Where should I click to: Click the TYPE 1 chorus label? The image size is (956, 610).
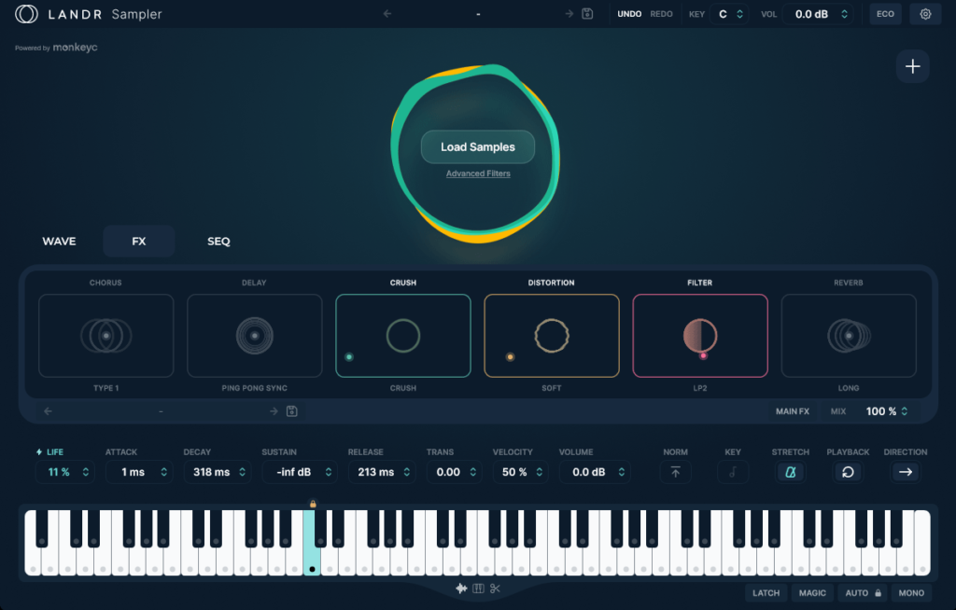tap(106, 388)
